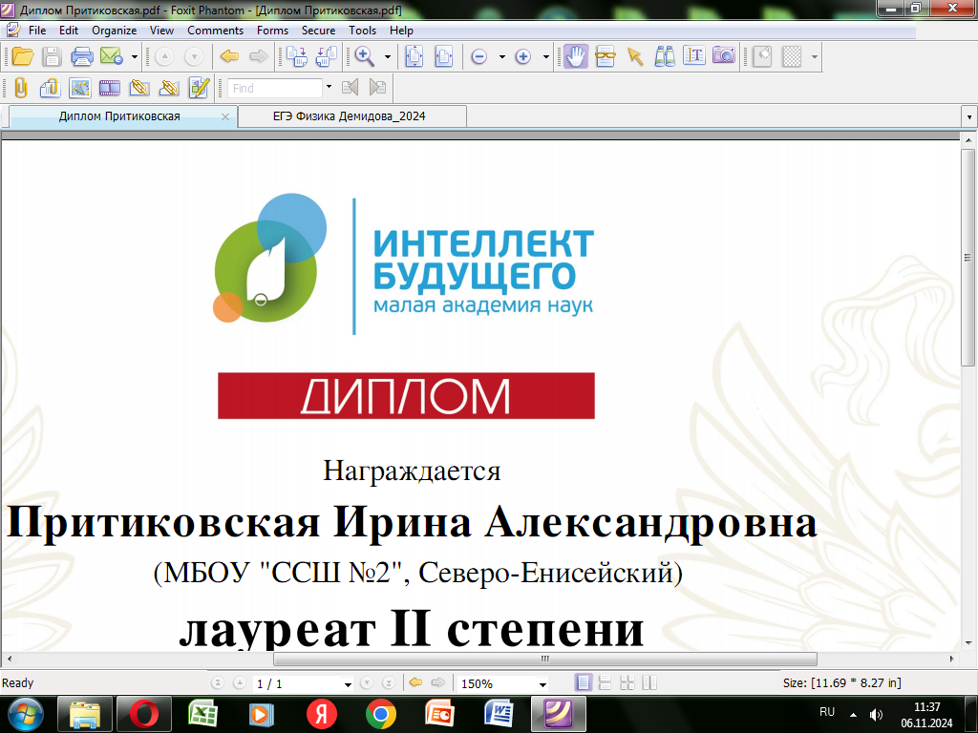Print the document with printer icon
The image size is (978, 733).
pyautogui.click(x=82, y=56)
